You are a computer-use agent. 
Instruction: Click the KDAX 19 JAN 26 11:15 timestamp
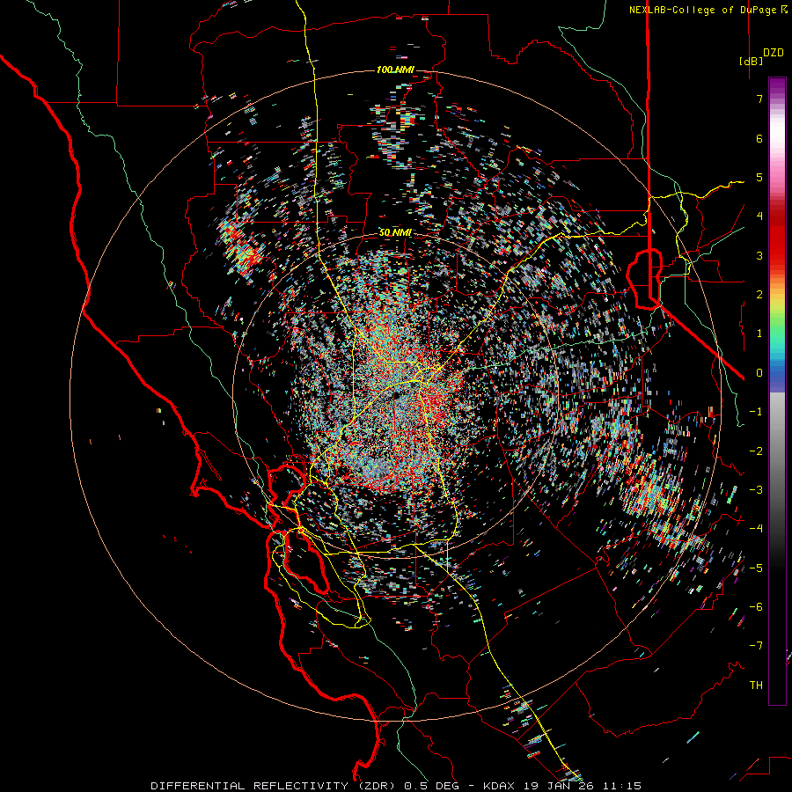click(x=562, y=786)
